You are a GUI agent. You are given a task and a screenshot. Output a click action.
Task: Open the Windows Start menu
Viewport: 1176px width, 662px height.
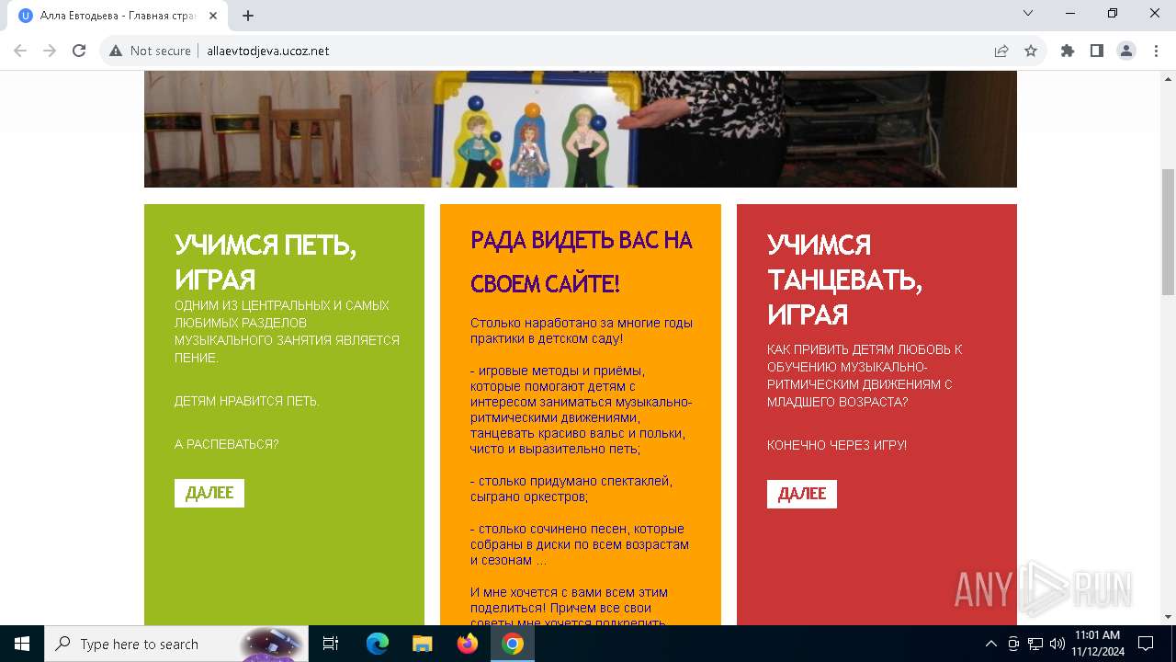22,644
